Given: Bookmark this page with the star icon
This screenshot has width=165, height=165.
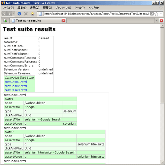Looking at the screenshot, I should [156, 14].
